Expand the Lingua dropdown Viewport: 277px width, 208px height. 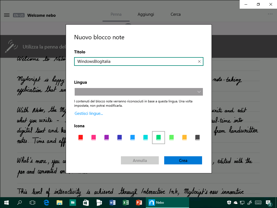click(139, 92)
